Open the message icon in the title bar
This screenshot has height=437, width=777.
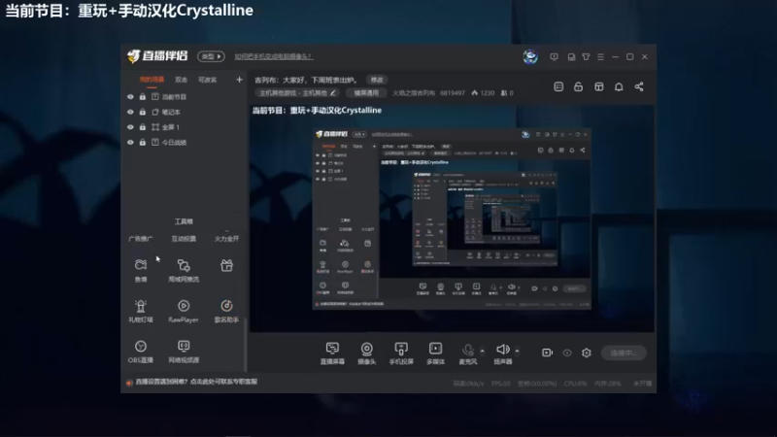click(554, 57)
